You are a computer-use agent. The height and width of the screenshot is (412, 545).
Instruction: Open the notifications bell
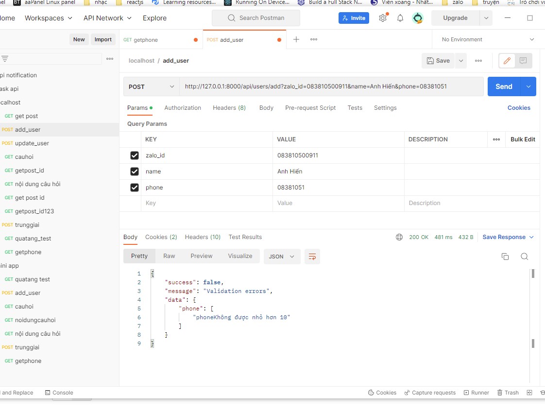coord(400,18)
